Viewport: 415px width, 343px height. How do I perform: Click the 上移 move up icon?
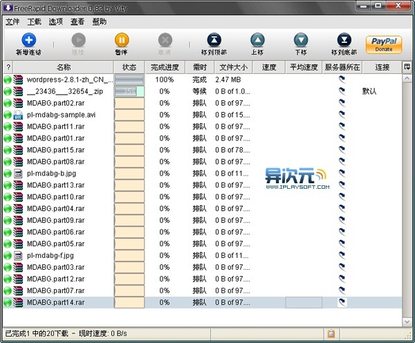pos(257,40)
